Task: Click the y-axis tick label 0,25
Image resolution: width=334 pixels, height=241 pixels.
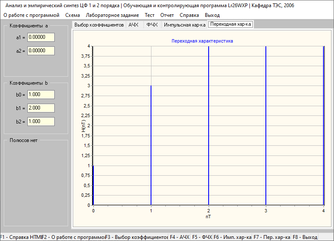Action: [x=86, y=195]
